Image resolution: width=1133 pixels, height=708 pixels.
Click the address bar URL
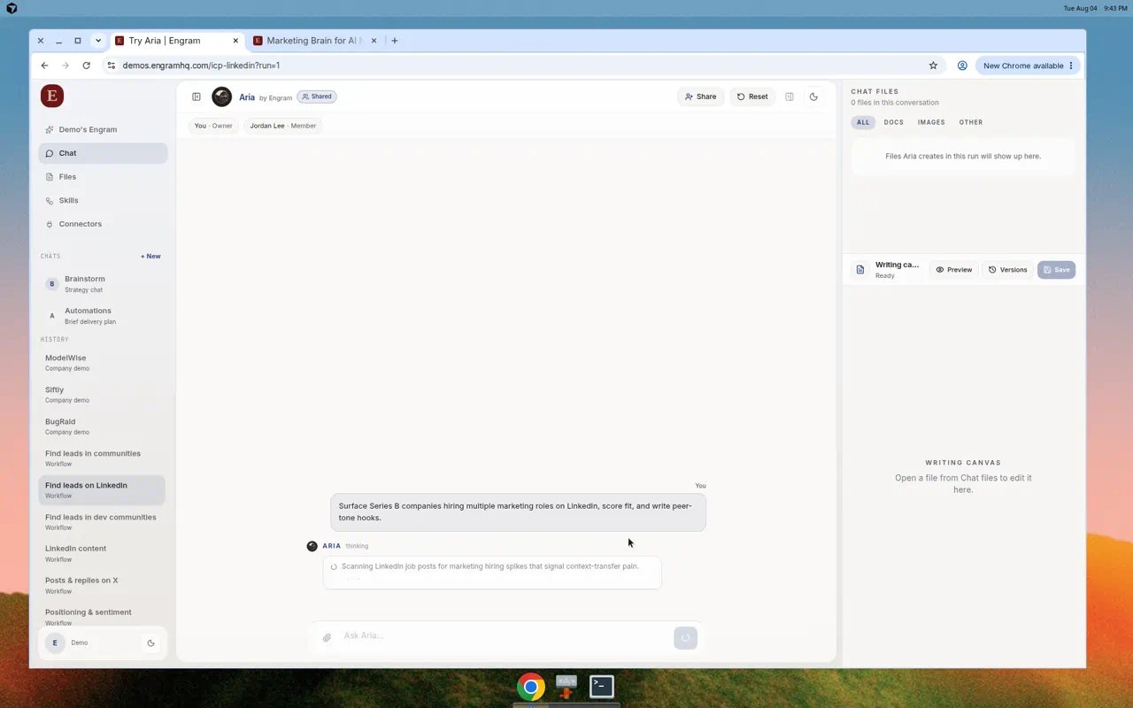pyautogui.click(x=201, y=65)
